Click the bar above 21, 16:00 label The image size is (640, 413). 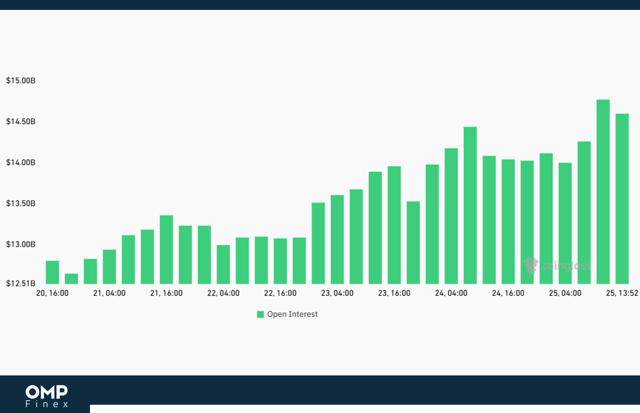point(166,249)
